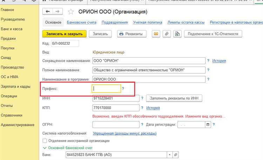The image size is (263, 160).
Task: Click the Записать и закрыть button
Action: [65, 34]
